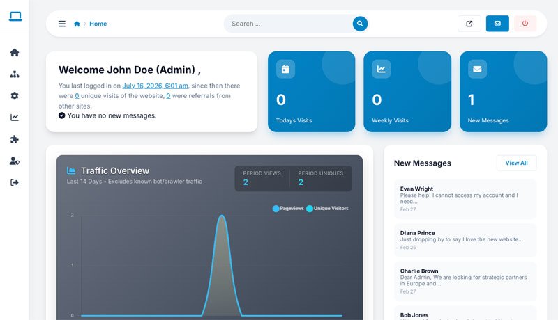
Task: Click the peak of the traffic chart
Action: (222, 216)
